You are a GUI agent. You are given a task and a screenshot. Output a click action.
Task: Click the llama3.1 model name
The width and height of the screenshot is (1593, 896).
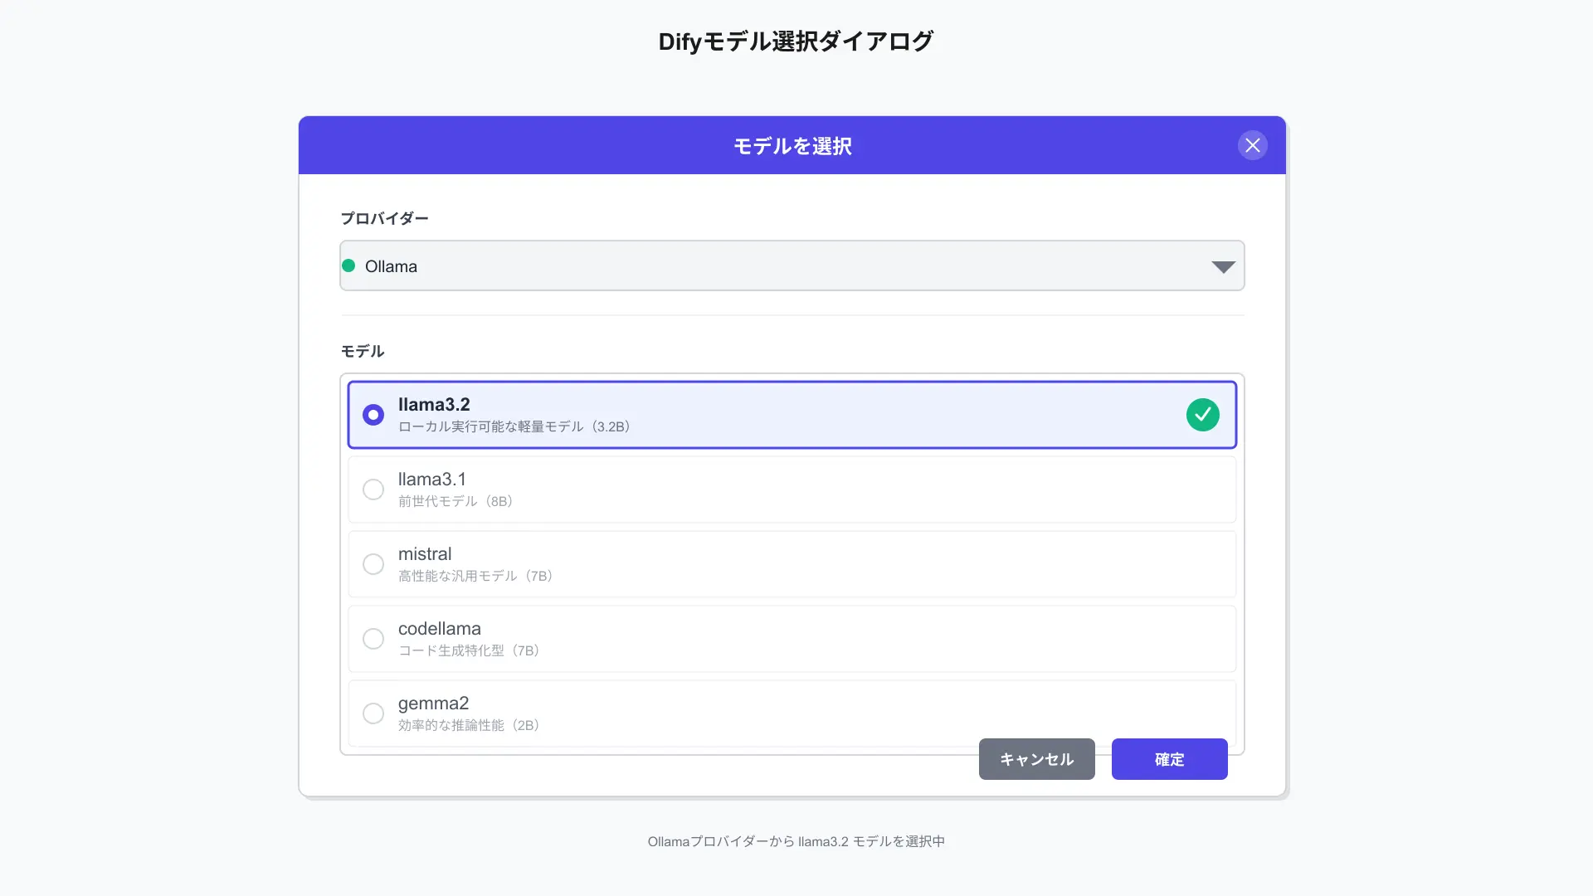432,480
